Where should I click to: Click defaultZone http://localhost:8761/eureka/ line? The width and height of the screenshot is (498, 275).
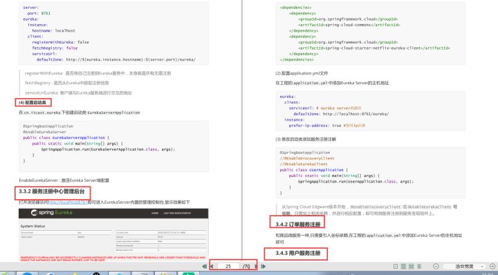click(341, 114)
